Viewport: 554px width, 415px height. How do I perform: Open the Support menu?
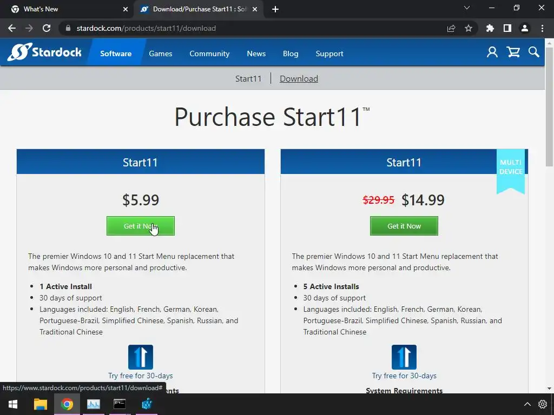pos(329,53)
